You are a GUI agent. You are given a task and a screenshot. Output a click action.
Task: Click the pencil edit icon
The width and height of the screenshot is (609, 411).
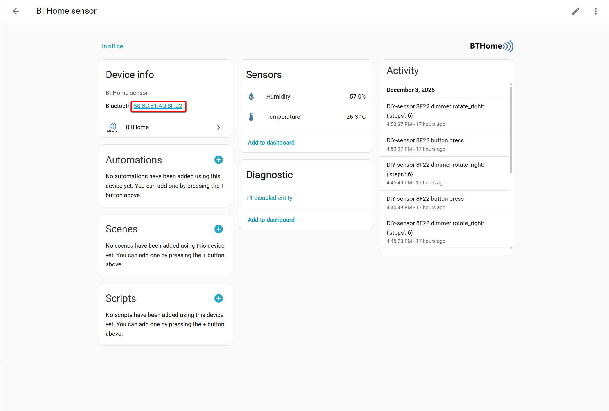pos(575,11)
